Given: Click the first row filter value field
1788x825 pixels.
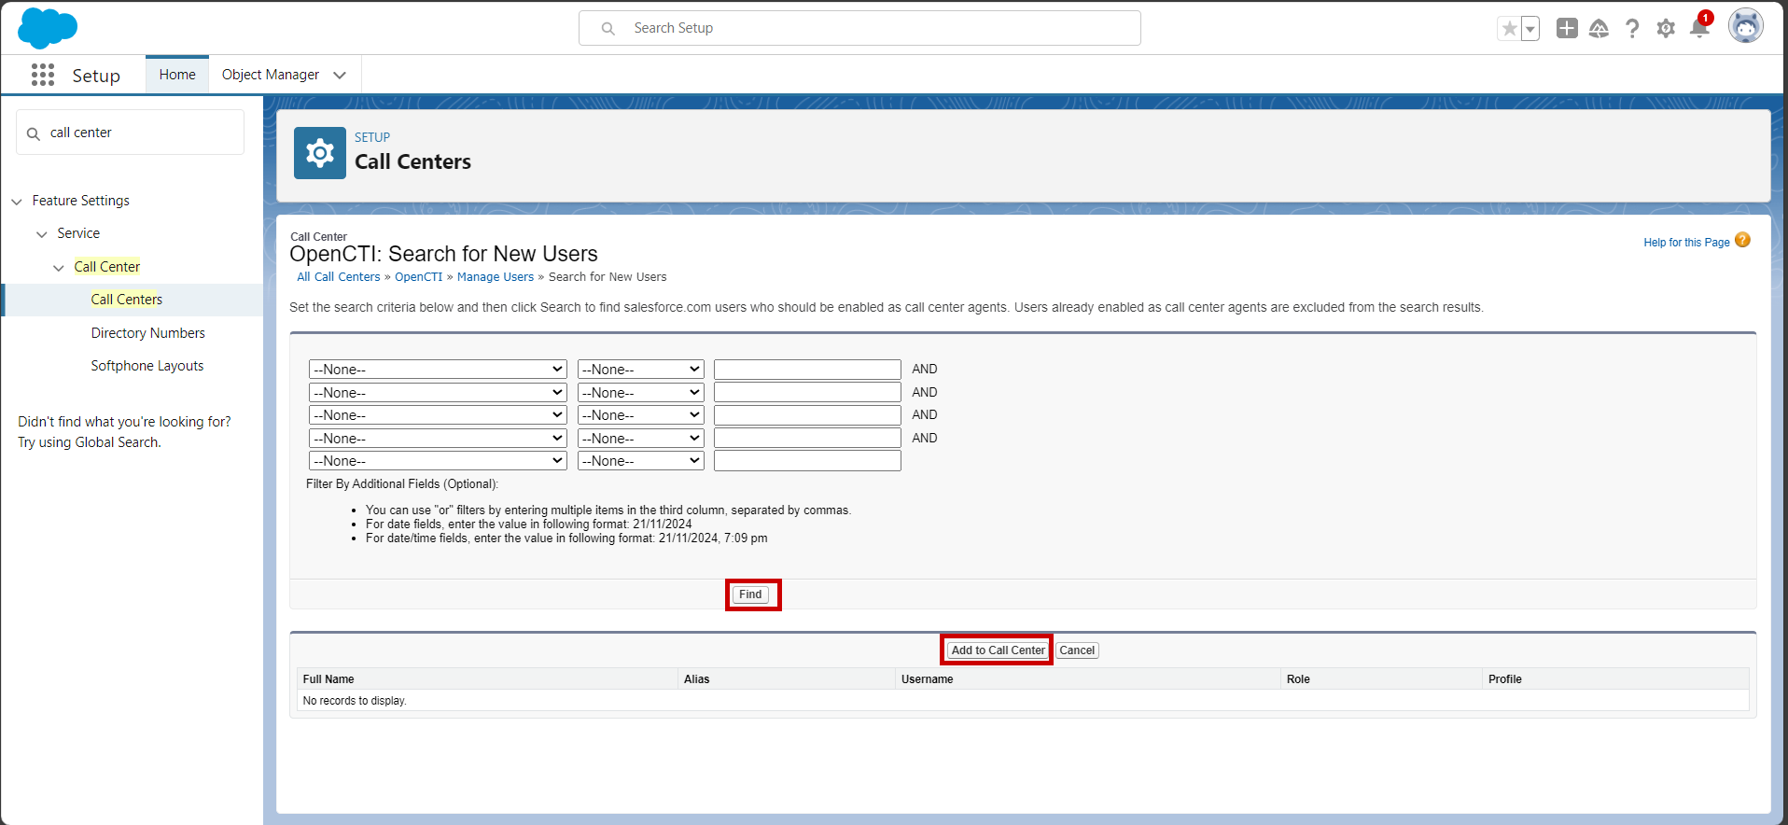Looking at the screenshot, I should click(807, 370).
